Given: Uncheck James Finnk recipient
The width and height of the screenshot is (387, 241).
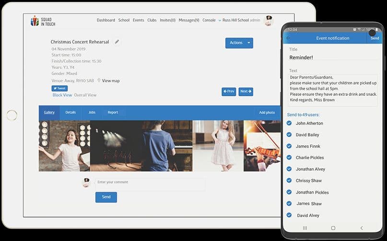Looking at the screenshot, I should [x=289, y=146].
